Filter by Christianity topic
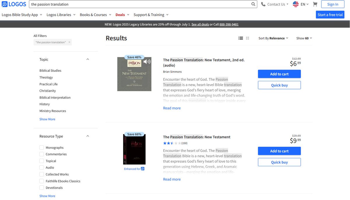Screen dimensions: 350x200 click(x=48, y=91)
